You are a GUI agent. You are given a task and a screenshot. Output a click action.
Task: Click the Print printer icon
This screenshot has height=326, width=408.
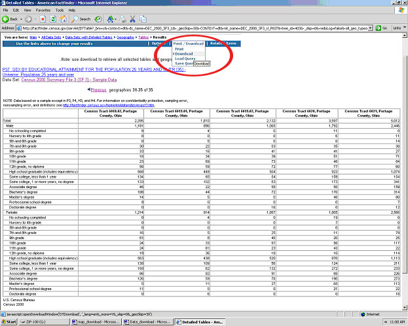(x=122, y=19)
